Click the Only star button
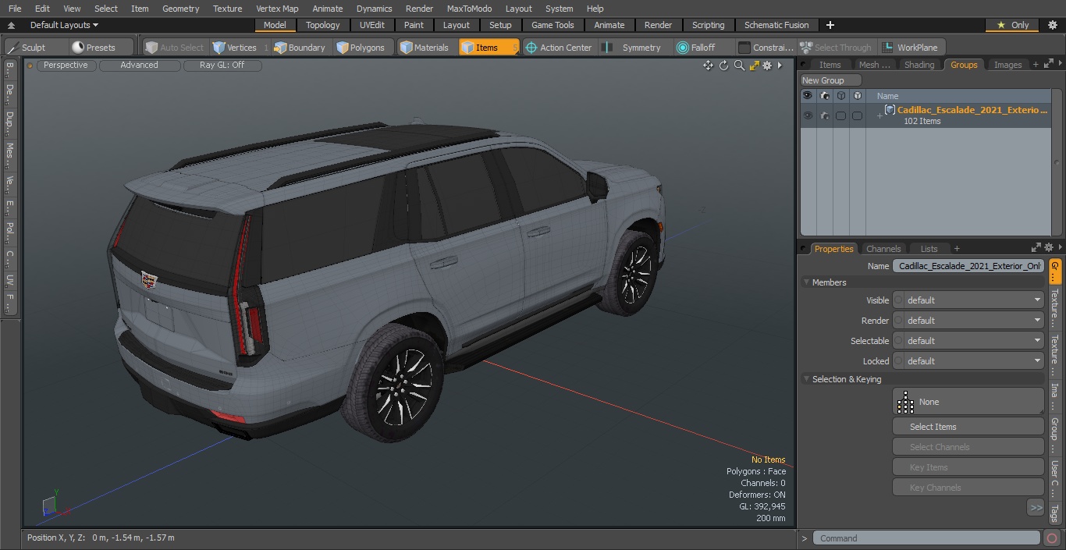This screenshot has width=1066, height=550. (1011, 25)
